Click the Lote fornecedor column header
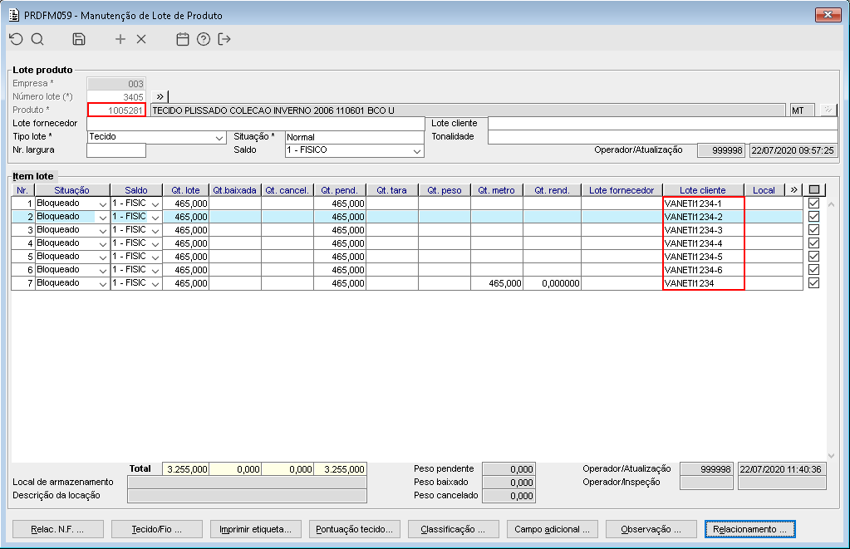Screen dimensions: 850x549 (x=622, y=189)
